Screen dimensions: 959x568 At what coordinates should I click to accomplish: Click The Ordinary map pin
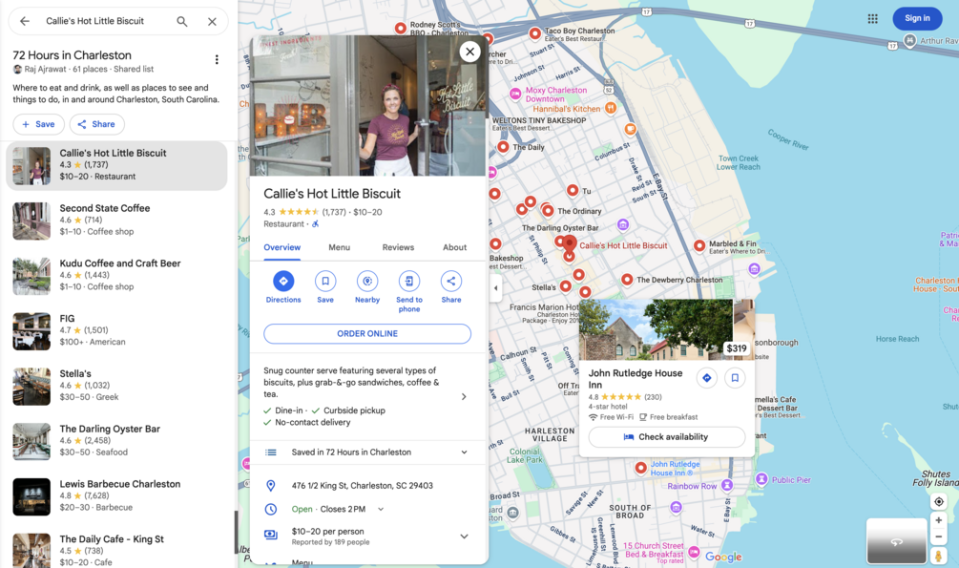coord(548,211)
